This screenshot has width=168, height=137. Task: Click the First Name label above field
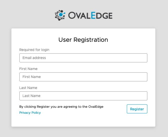[28, 69]
